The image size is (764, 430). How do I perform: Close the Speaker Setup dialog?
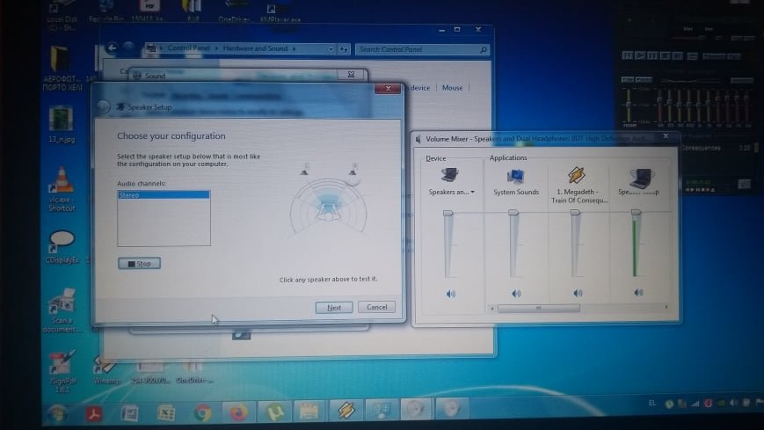(388, 88)
